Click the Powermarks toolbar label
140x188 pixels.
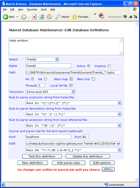point(115,17)
